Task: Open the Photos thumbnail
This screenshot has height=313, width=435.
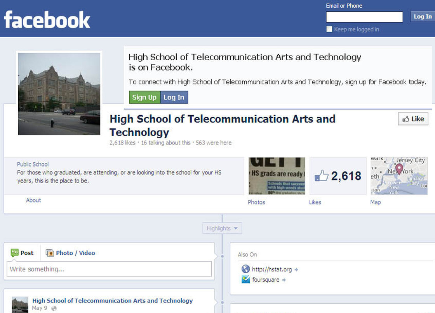Action: 277,176
